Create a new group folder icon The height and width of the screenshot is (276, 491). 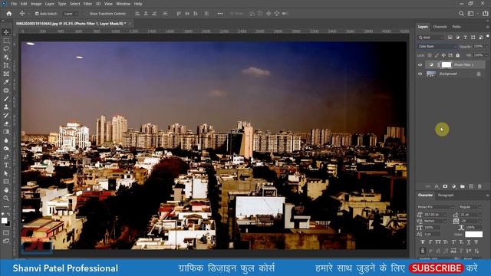click(463, 186)
